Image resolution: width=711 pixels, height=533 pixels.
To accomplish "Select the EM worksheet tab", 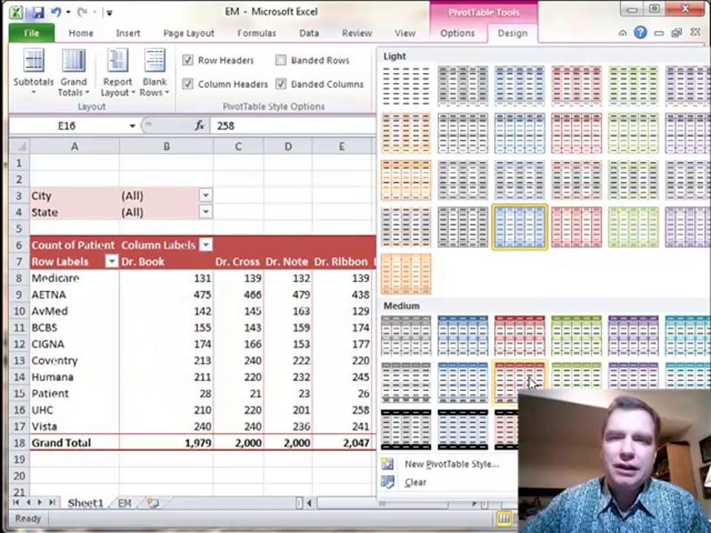I will 124,503.
